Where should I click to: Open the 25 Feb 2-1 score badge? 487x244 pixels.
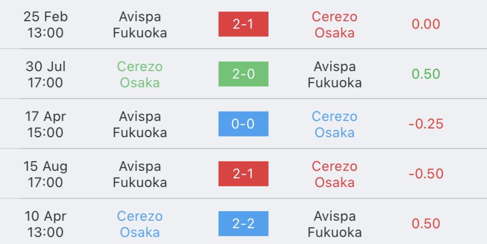[x=243, y=24]
